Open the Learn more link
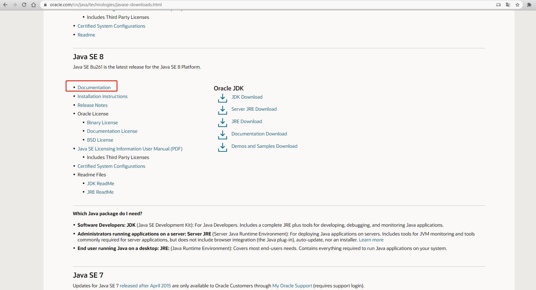 [371, 240]
